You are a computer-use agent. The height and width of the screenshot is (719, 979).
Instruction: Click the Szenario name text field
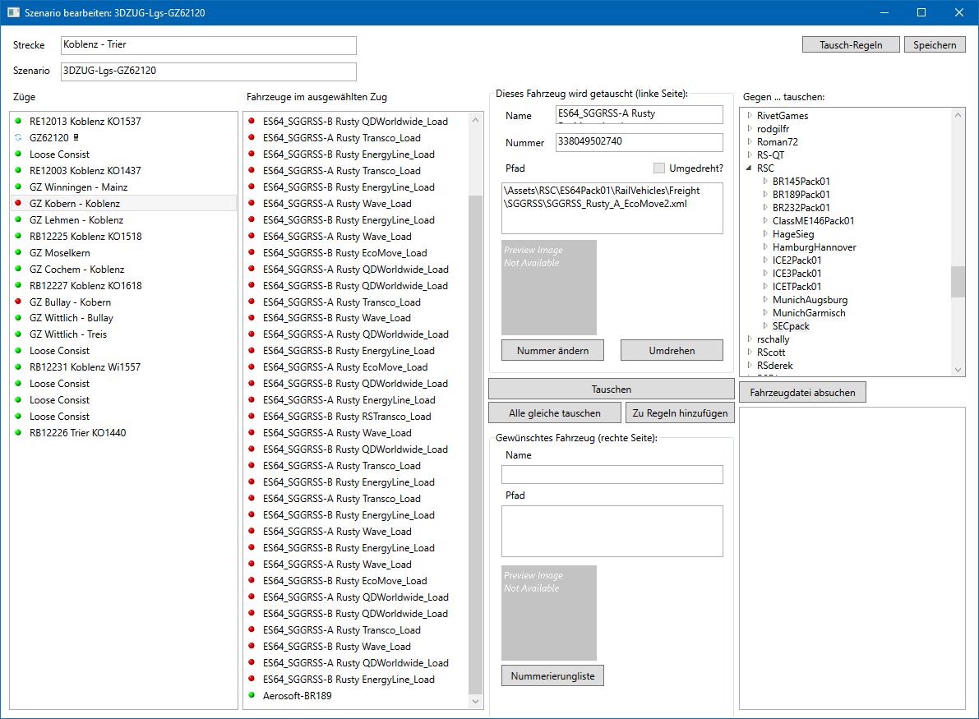tap(208, 71)
